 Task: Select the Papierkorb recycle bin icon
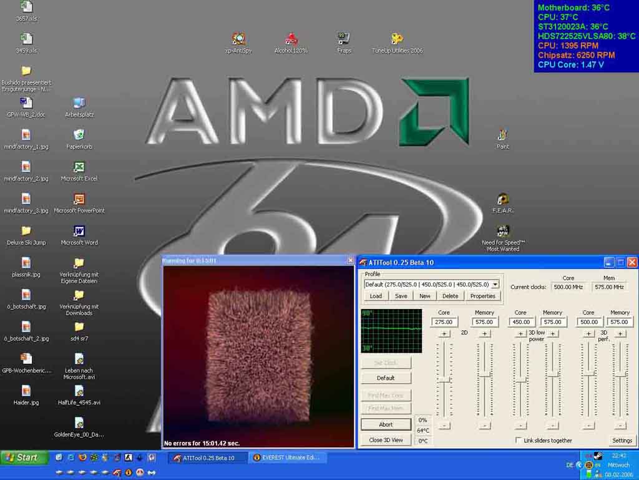click(x=79, y=135)
